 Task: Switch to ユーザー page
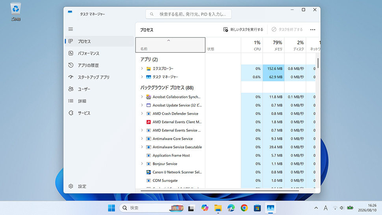tap(99, 89)
